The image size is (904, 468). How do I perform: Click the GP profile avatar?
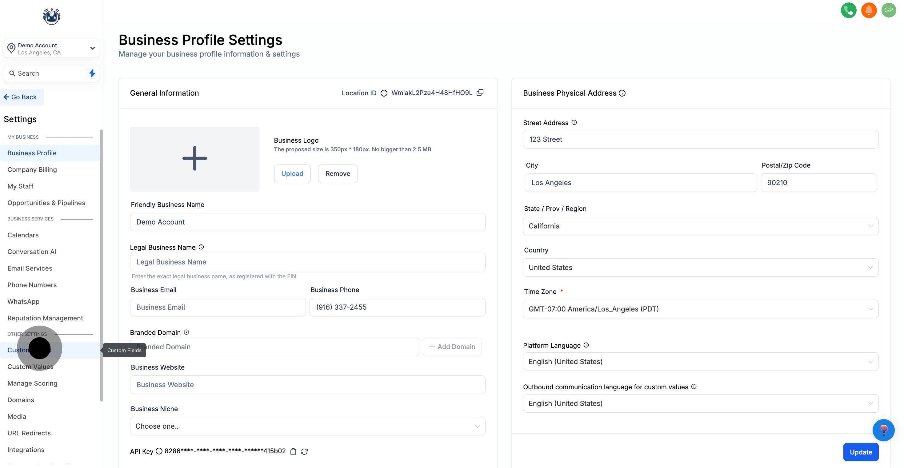pos(889,10)
